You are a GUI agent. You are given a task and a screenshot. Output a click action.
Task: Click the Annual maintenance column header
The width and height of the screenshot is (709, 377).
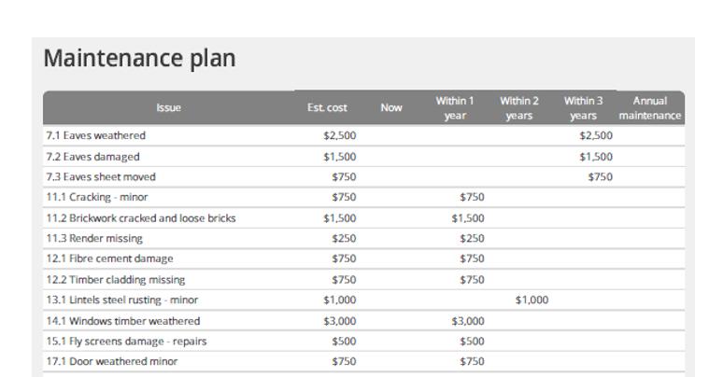(x=650, y=107)
